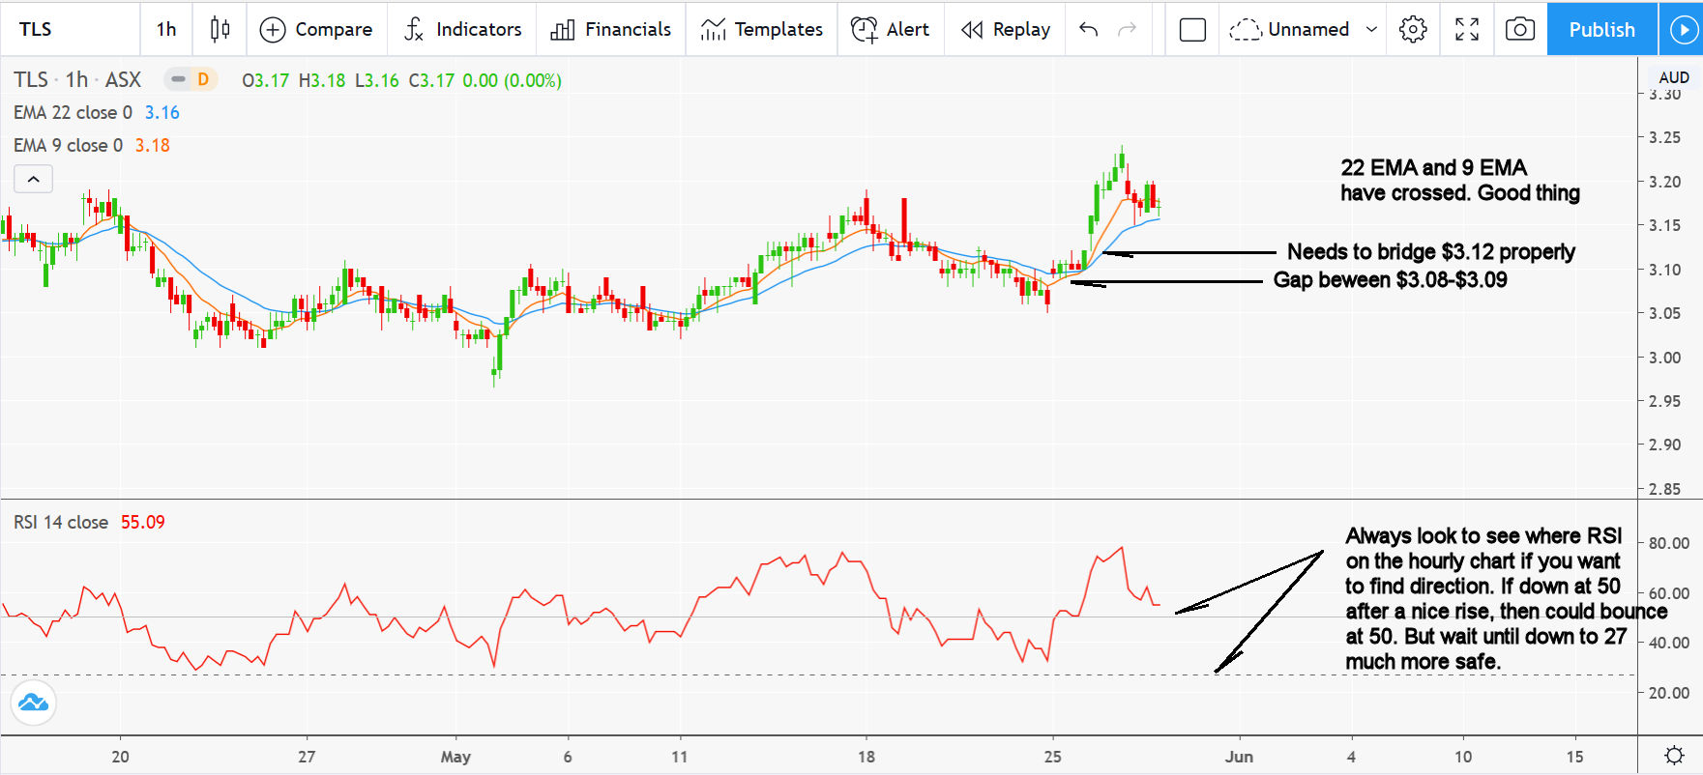Click the 60.00 RSI scale label
This screenshot has height=775, width=1703.
coord(1668,593)
